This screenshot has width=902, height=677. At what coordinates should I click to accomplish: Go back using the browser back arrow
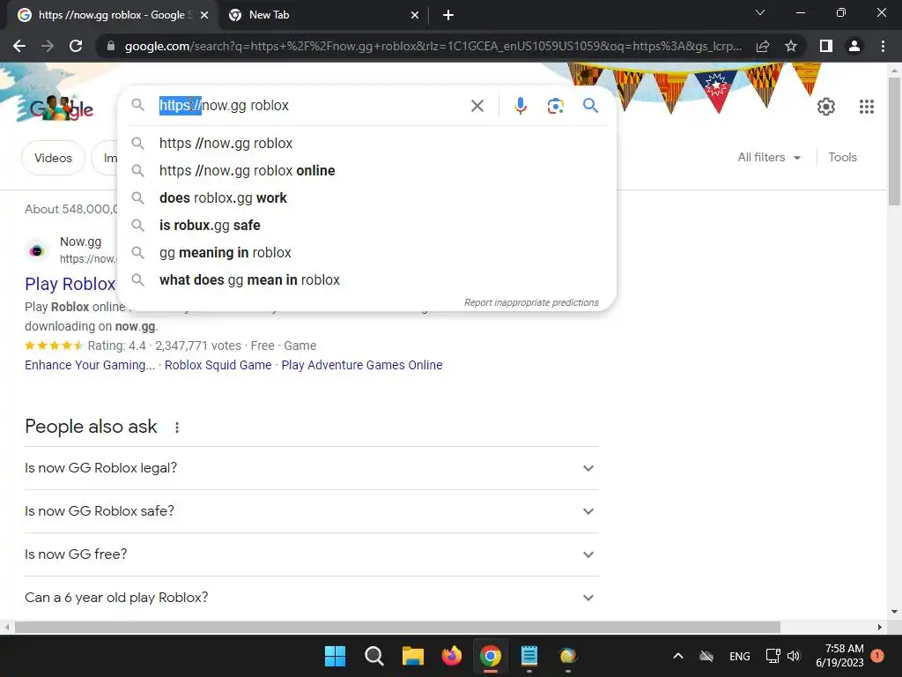[19, 46]
